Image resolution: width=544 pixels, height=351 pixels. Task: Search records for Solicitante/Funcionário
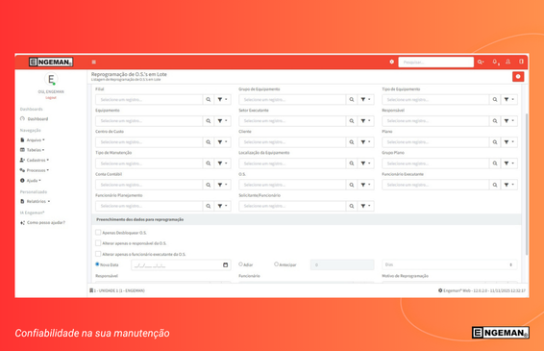[x=352, y=206]
